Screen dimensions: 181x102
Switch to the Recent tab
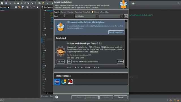(x=63, y=12)
